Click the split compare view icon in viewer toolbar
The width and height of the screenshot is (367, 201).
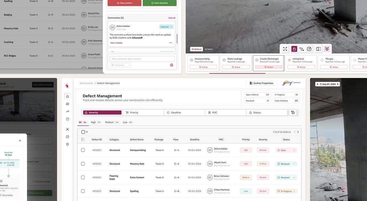318,49
